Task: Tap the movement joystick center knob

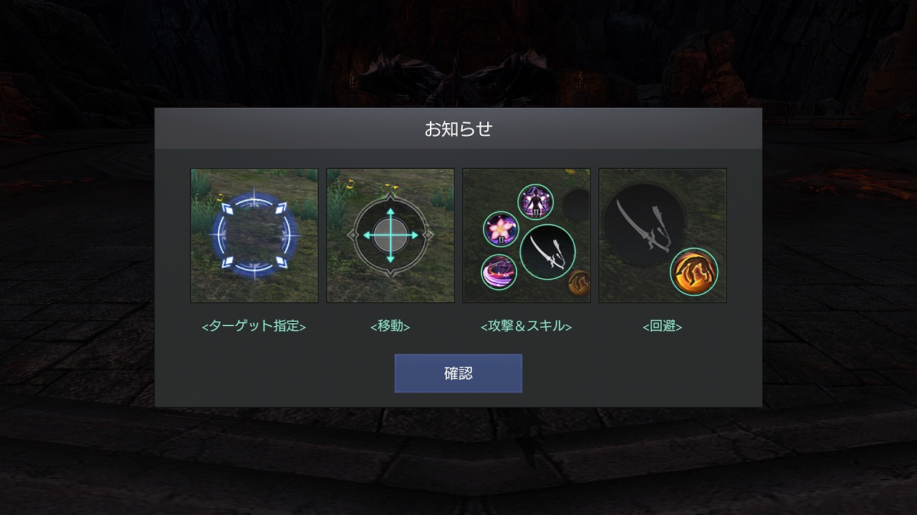Action: pyautogui.click(x=390, y=235)
